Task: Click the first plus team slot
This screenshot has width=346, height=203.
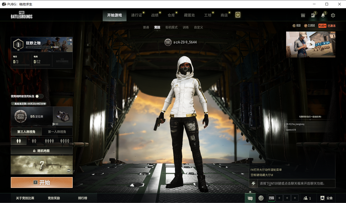Action: coord(279,198)
